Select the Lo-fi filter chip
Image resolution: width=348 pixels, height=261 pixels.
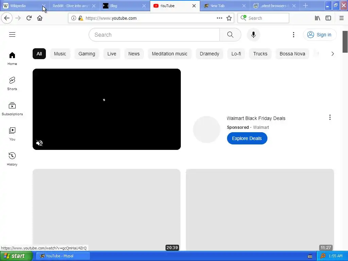pos(236,54)
